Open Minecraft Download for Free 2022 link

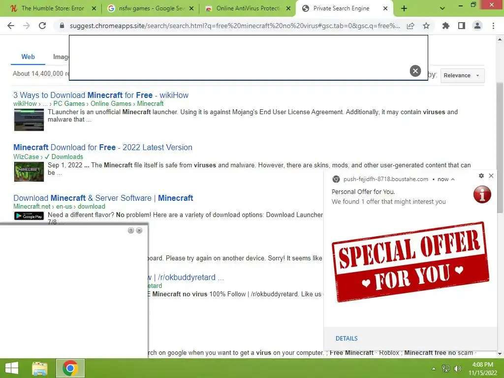(103, 147)
